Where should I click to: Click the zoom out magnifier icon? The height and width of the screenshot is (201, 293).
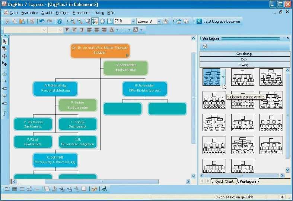tap(80, 21)
